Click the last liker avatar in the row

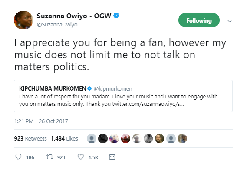click(182, 138)
